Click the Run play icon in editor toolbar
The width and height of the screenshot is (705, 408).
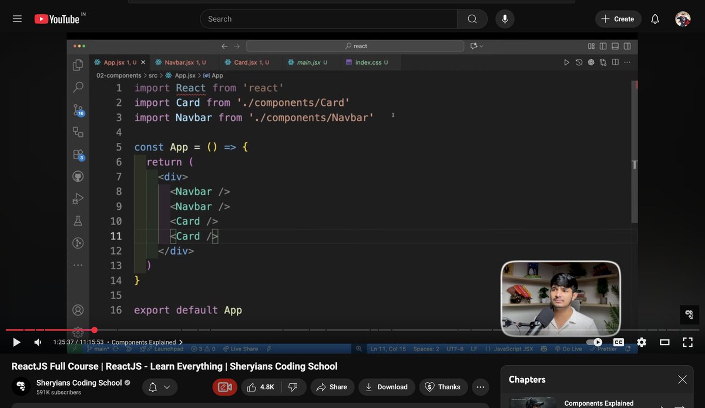tap(566, 62)
